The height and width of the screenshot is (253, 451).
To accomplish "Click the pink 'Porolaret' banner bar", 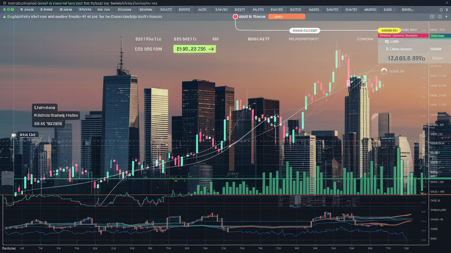I will tap(403, 35).
